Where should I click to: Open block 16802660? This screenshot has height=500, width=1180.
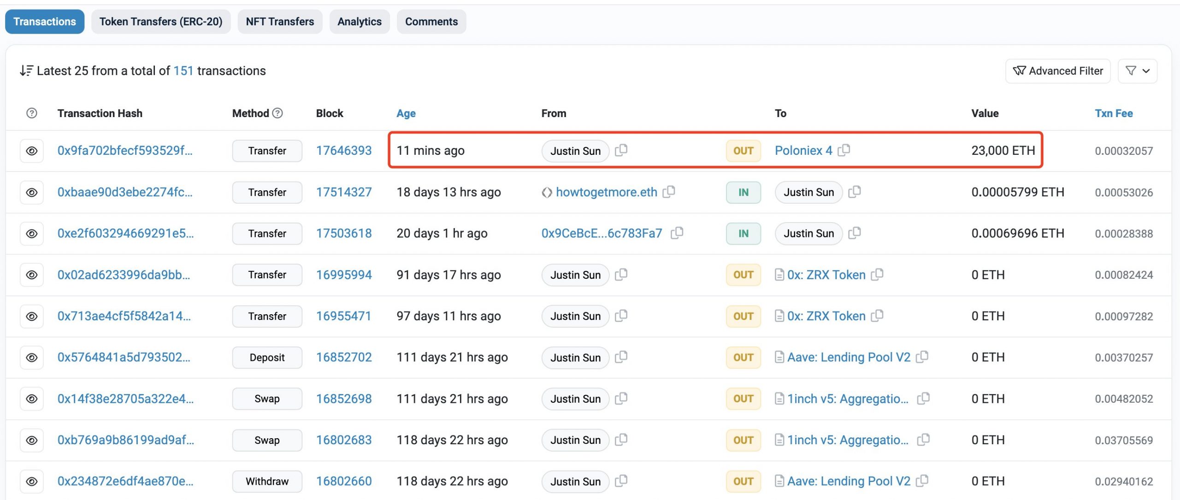click(344, 482)
